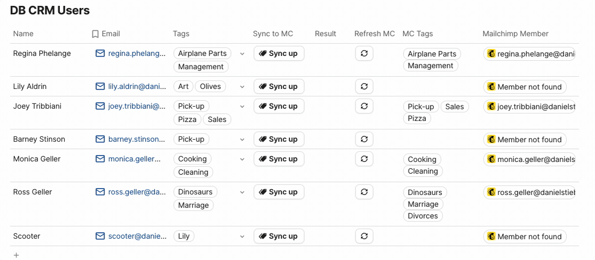Add a new row with plus icon
Screen dimensions: 595x260
(x=16, y=255)
